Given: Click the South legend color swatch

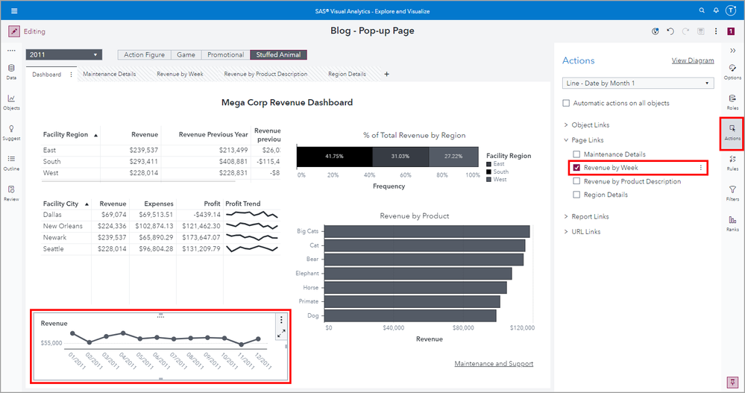Looking at the screenshot, I should pos(489,172).
